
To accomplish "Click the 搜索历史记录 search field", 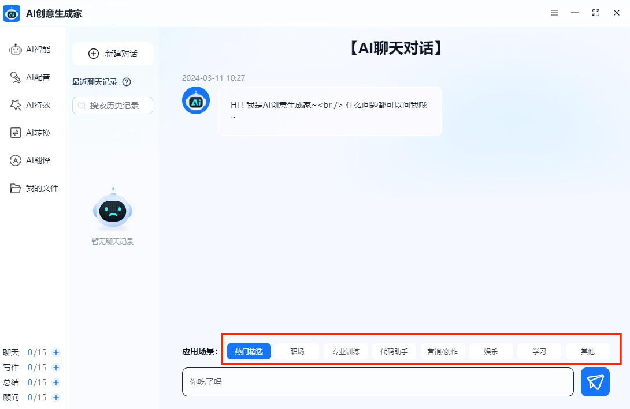I will (x=112, y=106).
